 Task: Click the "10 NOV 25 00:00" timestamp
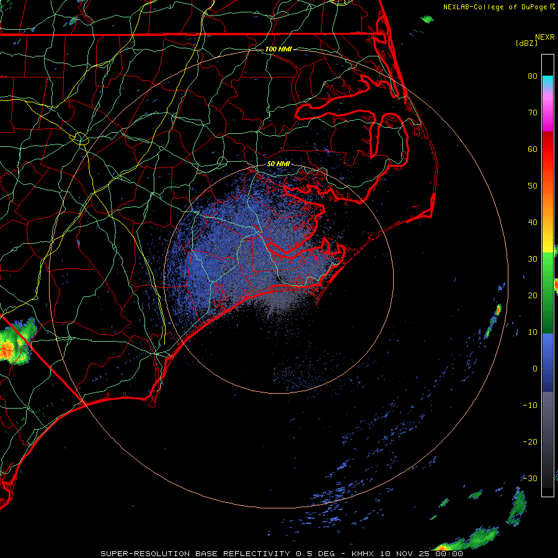(422, 554)
